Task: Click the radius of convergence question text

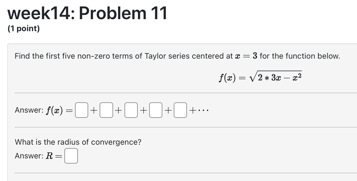Action: pyautogui.click(x=78, y=142)
